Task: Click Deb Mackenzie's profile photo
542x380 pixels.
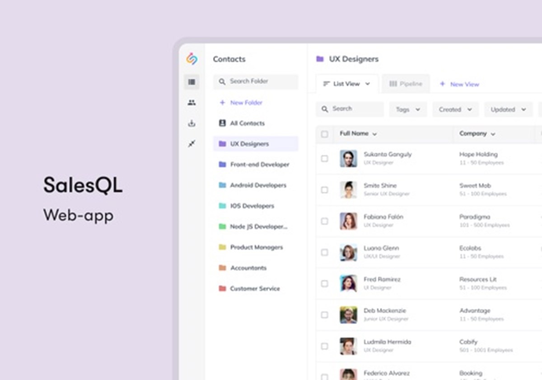Action: tap(348, 315)
